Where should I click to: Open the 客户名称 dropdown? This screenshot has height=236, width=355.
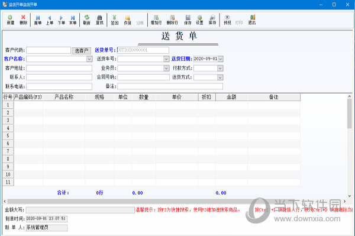(x=89, y=59)
